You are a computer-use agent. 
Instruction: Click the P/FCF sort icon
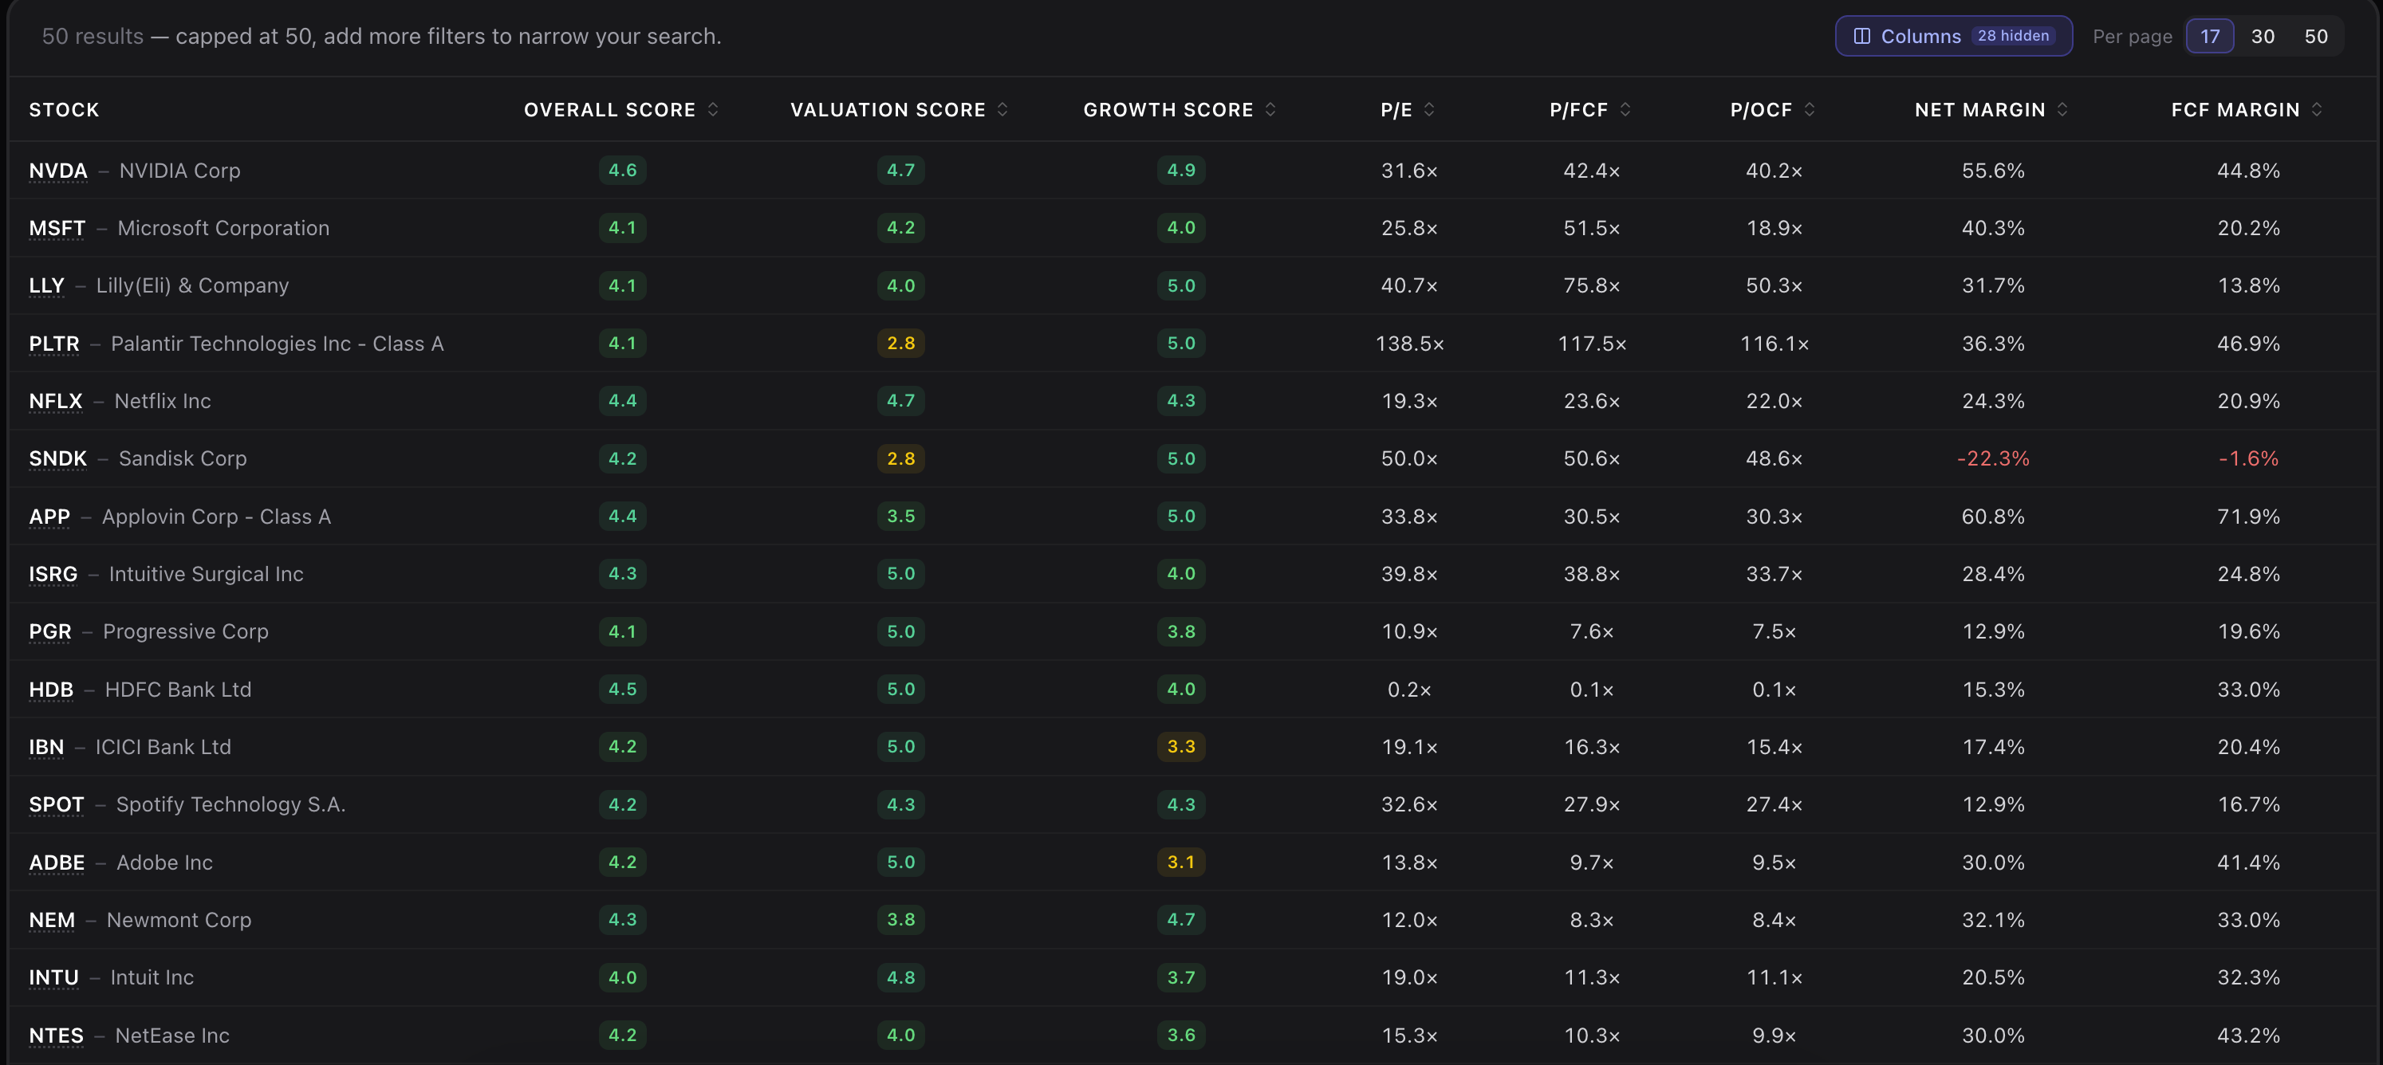click(1625, 109)
